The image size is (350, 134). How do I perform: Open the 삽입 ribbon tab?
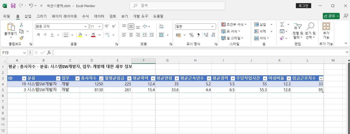pos(28,16)
